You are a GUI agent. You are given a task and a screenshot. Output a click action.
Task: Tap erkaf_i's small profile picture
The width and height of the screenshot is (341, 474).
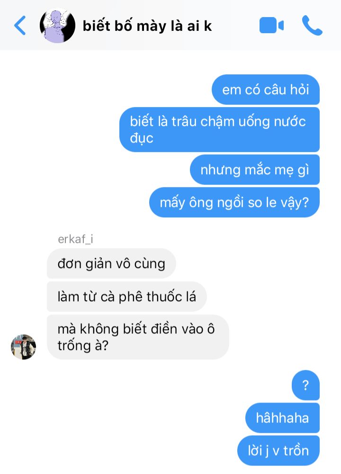pyautogui.click(x=23, y=347)
